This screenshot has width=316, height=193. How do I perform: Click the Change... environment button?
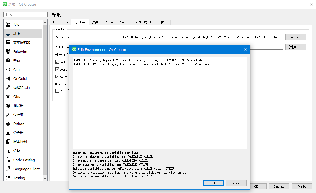click(x=295, y=37)
